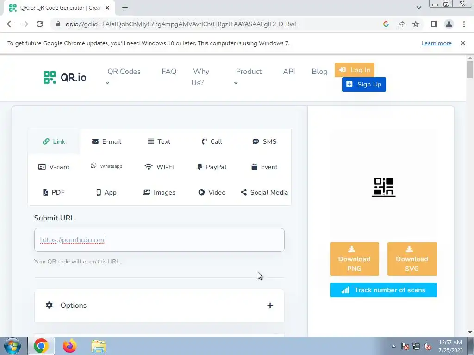Close the QR.io browser tab
This screenshot has width=474, height=355.
107,8
